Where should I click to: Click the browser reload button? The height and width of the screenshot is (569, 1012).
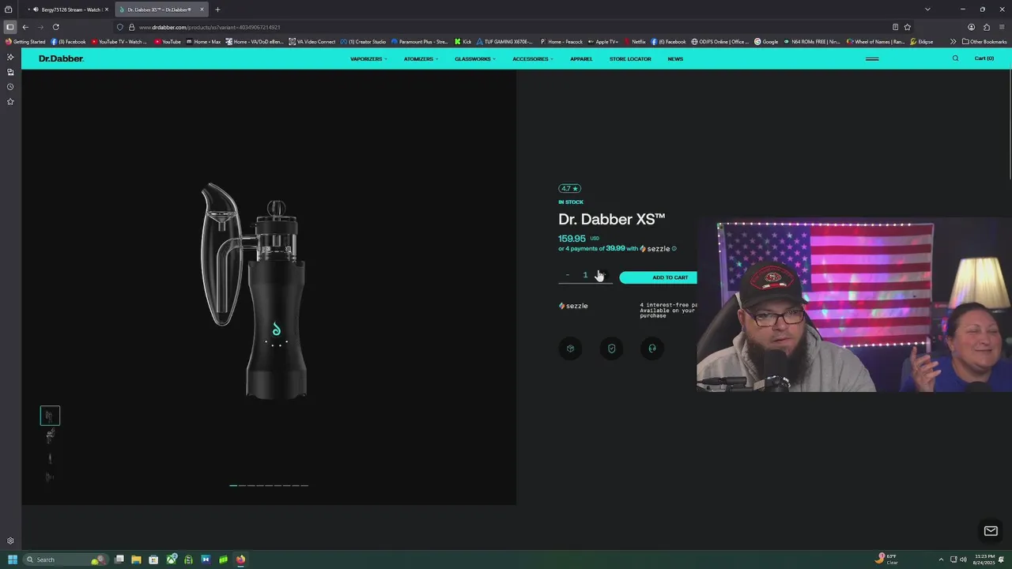tap(56, 27)
